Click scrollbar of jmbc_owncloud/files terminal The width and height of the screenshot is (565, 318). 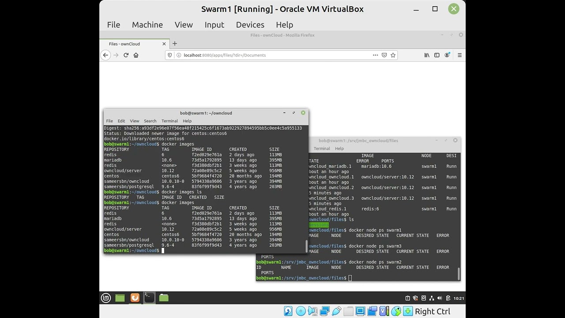[x=459, y=273]
